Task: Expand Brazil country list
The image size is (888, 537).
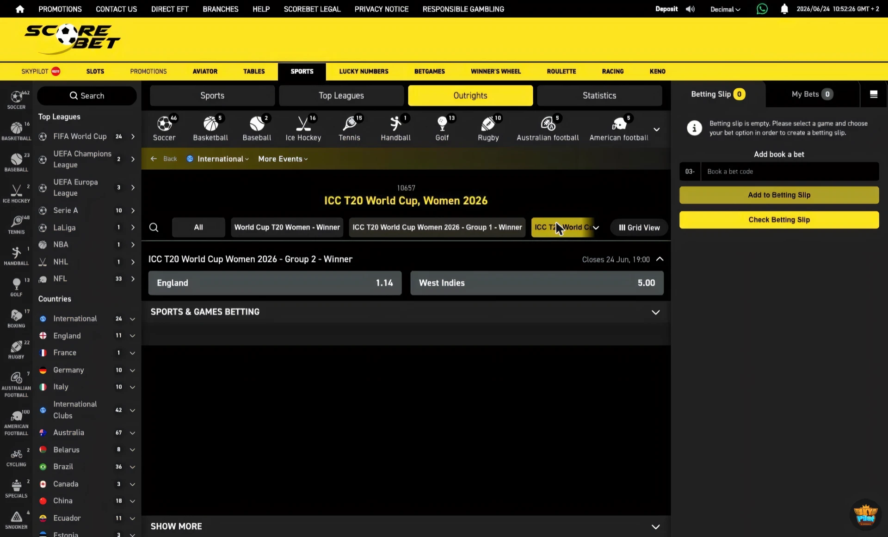Action: coord(132,467)
